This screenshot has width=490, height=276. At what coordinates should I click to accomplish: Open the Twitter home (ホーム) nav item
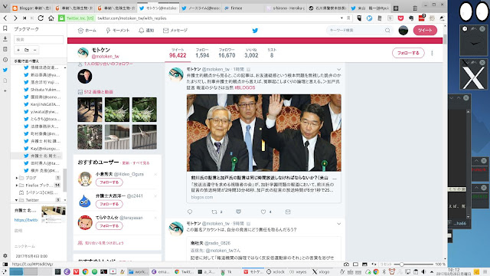[87, 31]
